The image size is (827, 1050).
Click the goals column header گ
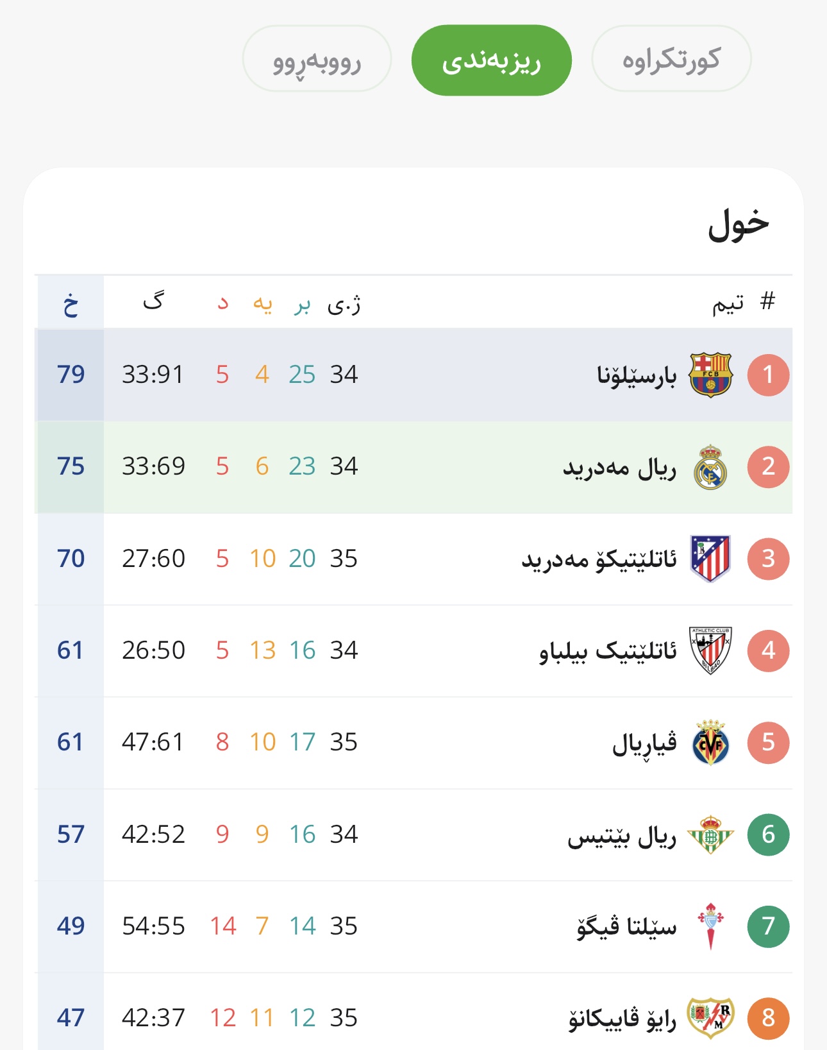(x=153, y=301)
